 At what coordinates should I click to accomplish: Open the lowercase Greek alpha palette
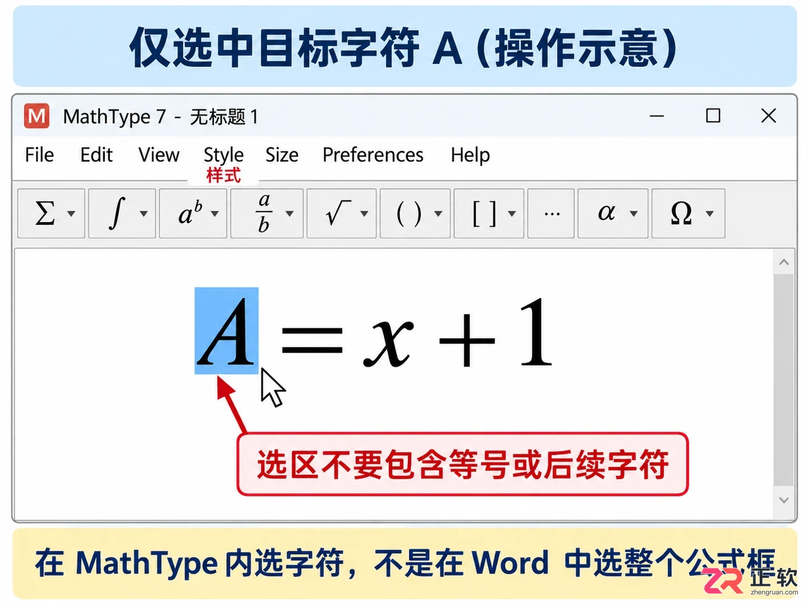tap(613, 213)
